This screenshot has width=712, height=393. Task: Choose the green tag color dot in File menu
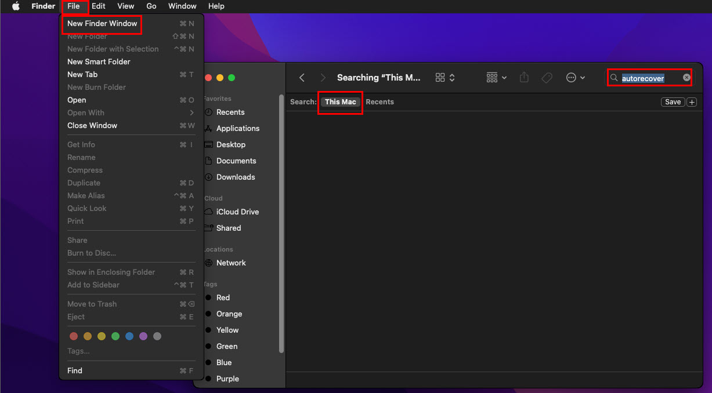pyautogui.click(x=115, y=336)
